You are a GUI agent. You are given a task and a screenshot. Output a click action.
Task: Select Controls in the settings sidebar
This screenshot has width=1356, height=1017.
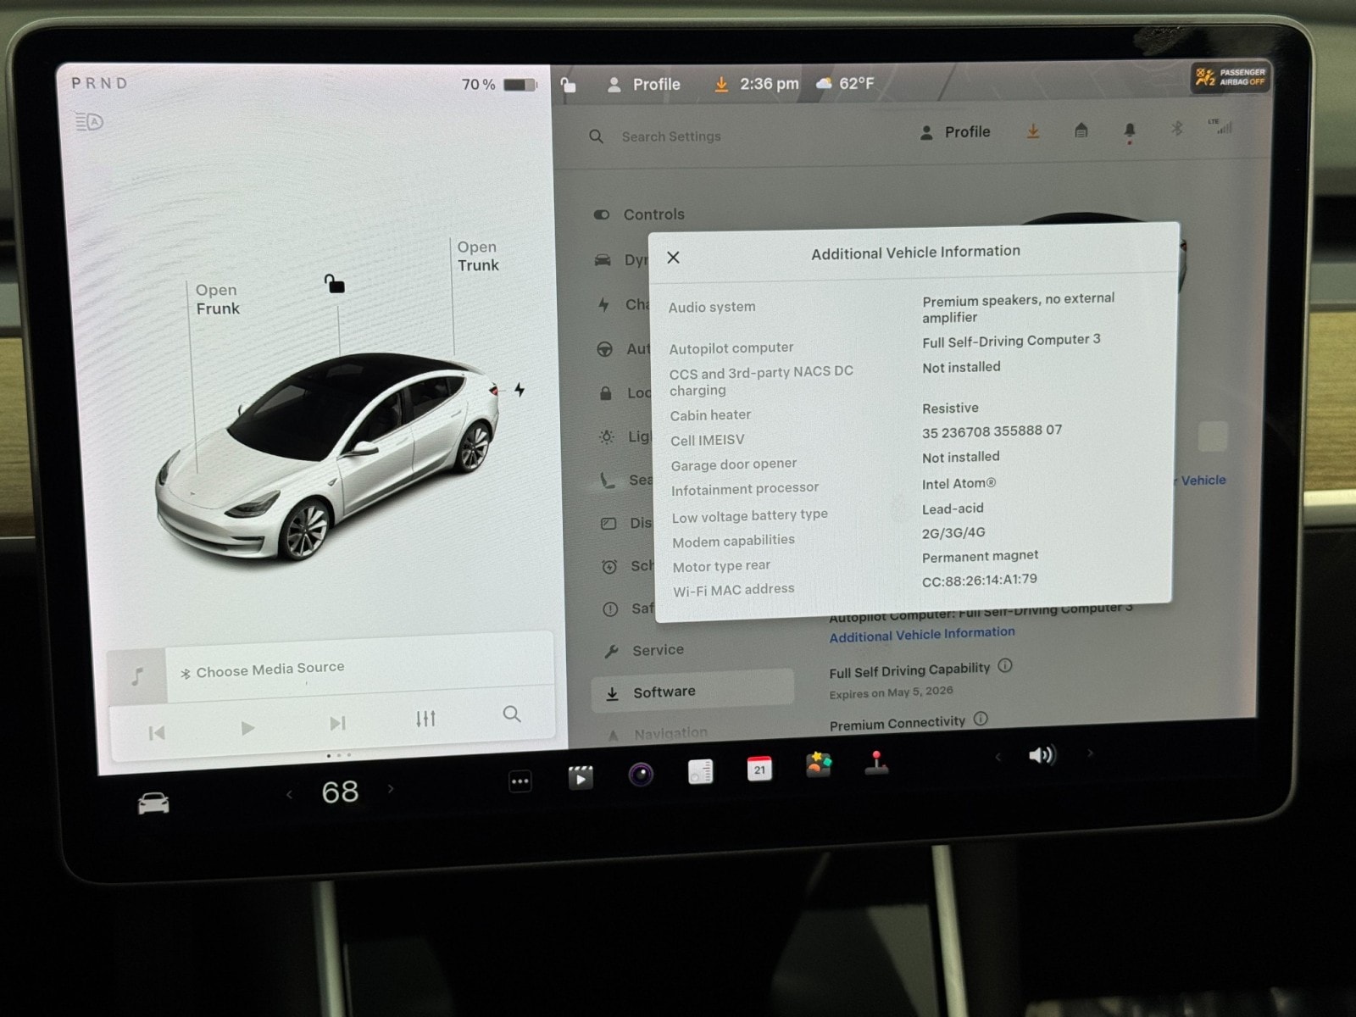coord(653,214)
